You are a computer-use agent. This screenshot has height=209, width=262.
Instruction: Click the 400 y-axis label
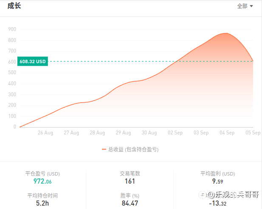[x=12, y=84]
